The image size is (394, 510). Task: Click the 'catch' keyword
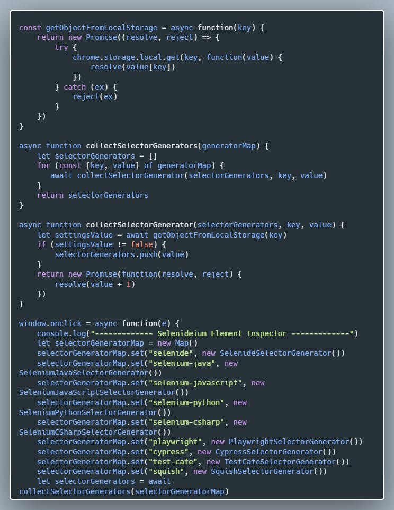coord(75,87)
